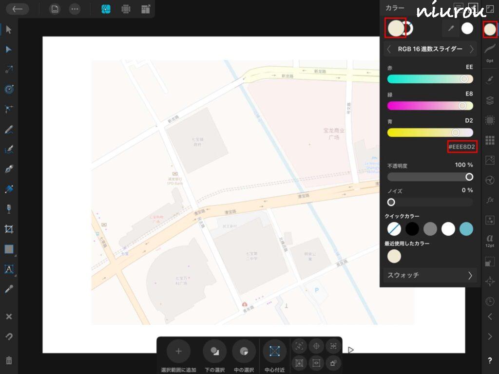Screen dimensions: 499x374
Task: Tap the back arrow button
Action: coord(18,9)
